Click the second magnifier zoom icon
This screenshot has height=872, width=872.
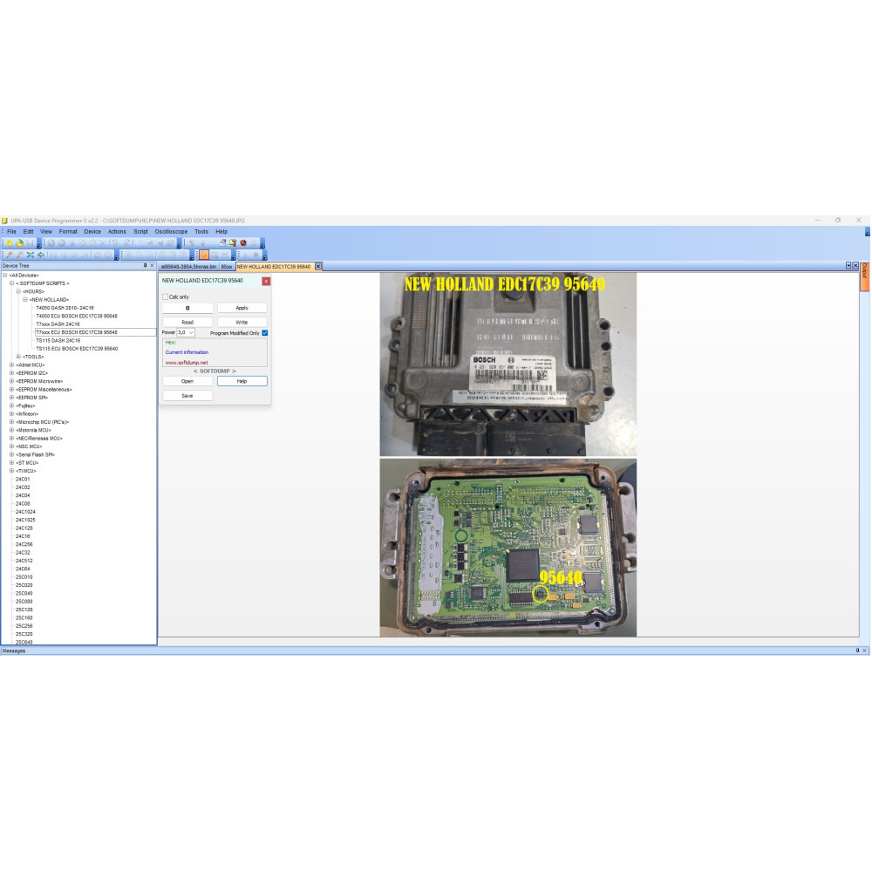click(x=19, y=255)
